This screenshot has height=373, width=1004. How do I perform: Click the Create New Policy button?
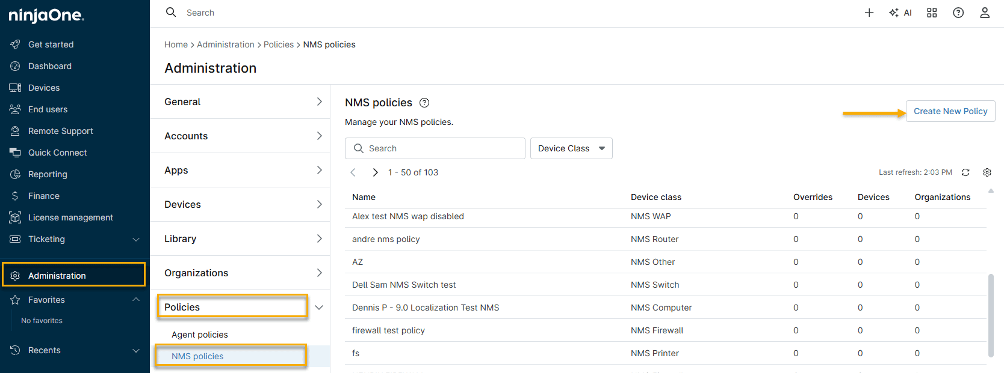(950, 111)
